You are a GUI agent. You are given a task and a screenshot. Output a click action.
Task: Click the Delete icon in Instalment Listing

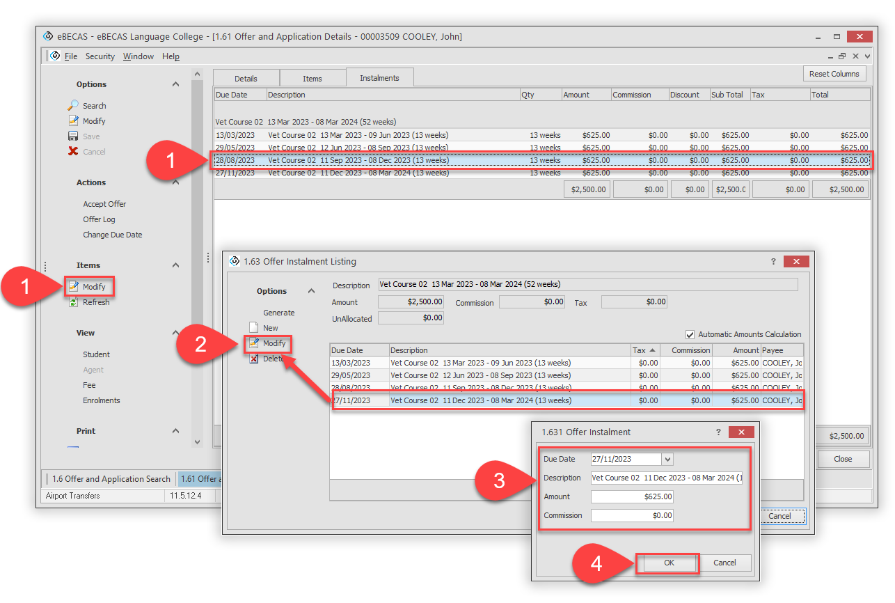(x=254, y=359)
